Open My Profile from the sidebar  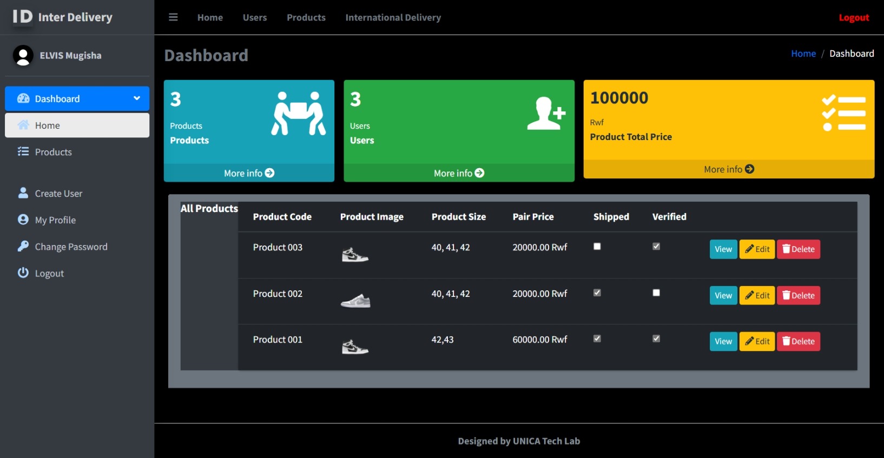click(x=77, y=220)
